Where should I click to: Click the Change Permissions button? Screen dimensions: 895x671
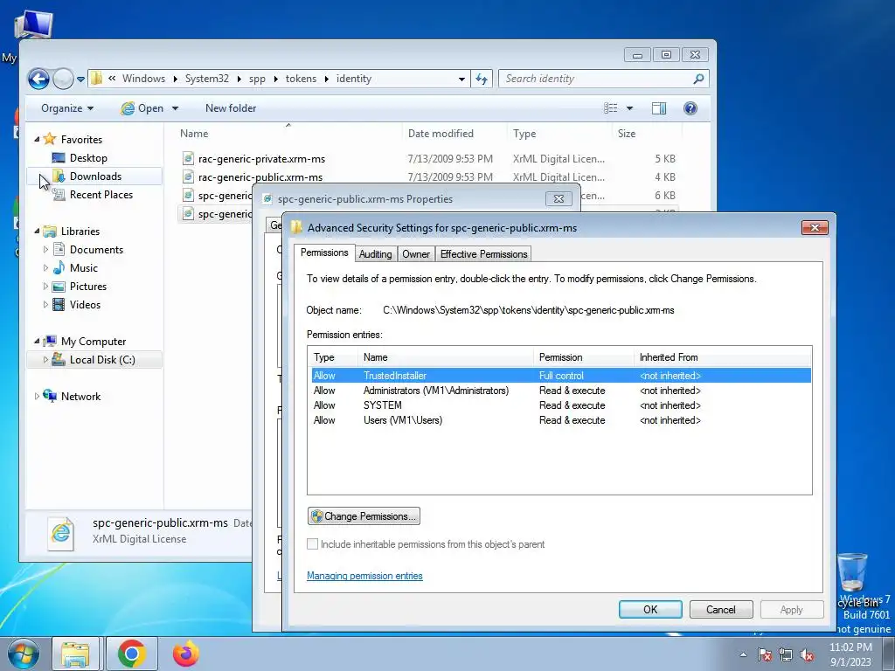pyautogui.click(x=364, y=516)
